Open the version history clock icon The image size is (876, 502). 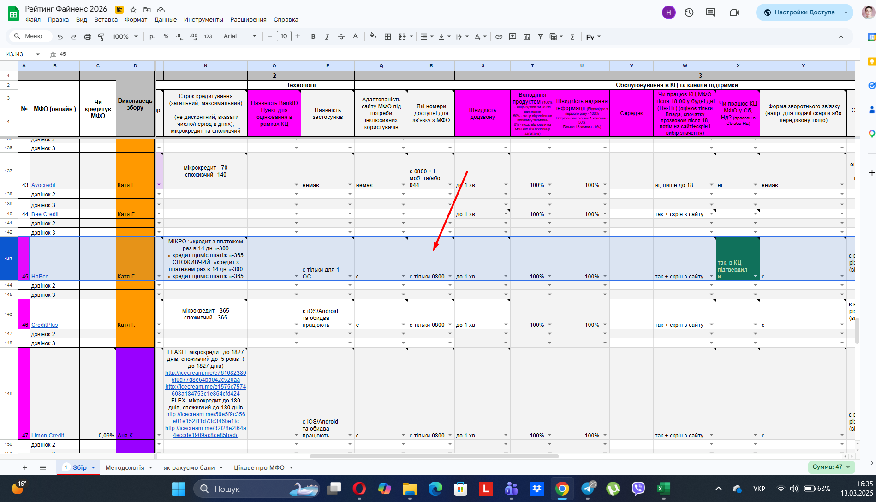pos(689,12)
